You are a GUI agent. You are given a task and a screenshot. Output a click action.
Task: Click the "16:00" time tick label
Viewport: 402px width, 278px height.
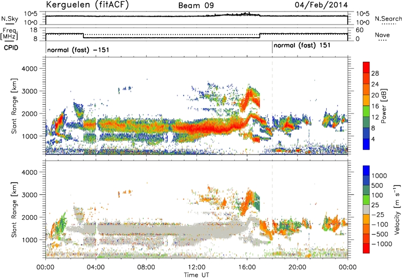(x=247, y=267)
